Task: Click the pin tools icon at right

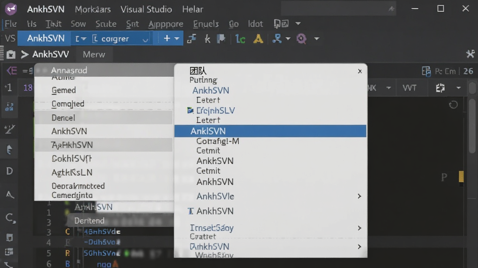Action: [471, 54]
